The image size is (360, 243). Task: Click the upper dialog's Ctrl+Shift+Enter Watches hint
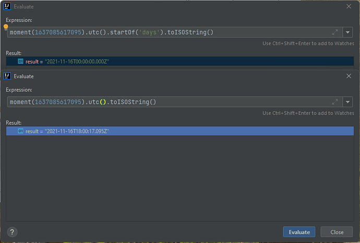click(x=308, y=43)
